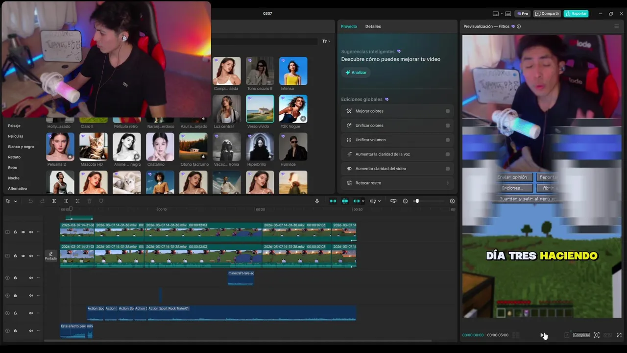Select the Películas filter category
This screenshot has width=627, height=353.
(16, 136)
